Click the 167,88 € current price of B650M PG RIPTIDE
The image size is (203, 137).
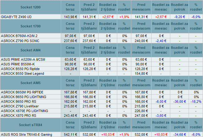(70, 92)
